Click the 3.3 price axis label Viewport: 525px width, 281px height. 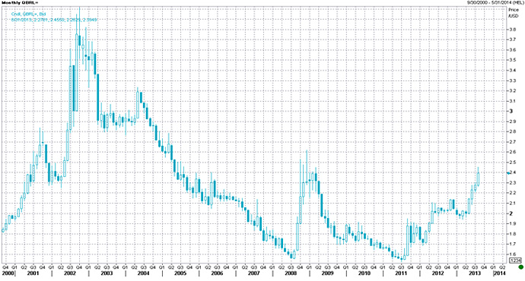click(512, 81)
